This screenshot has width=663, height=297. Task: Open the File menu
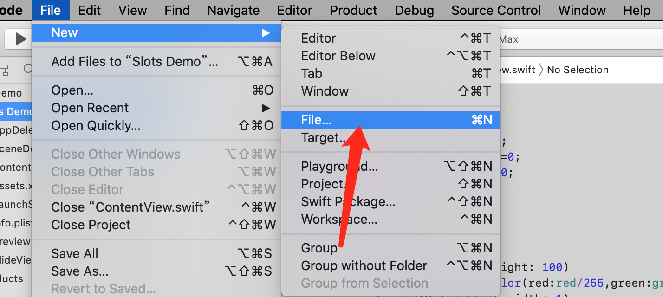51,10
